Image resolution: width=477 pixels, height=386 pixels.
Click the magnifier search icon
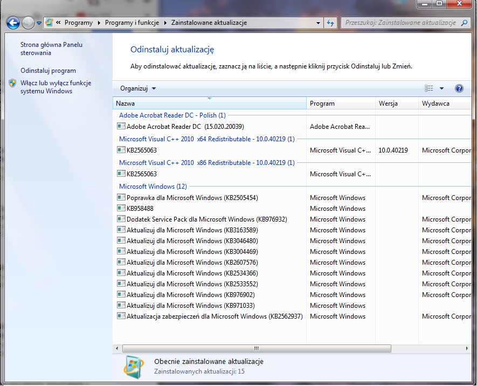464,23
